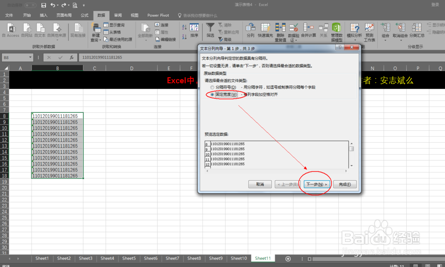Click the Redo arrow icon
Screen dimensions: 445x267
[64, 5]
